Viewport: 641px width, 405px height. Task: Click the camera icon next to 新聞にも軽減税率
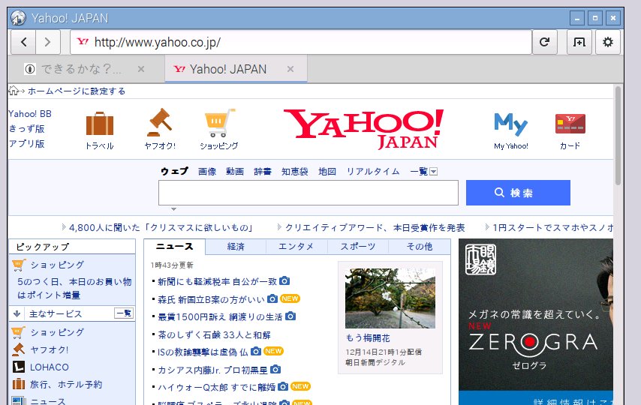(x=284, y=280)
